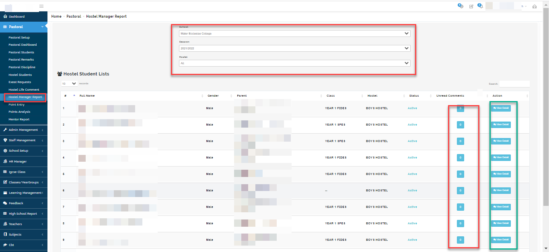Click the Admin Management wrench icon
This screenshot has height=252, width=549.
[x=5, y=130]
